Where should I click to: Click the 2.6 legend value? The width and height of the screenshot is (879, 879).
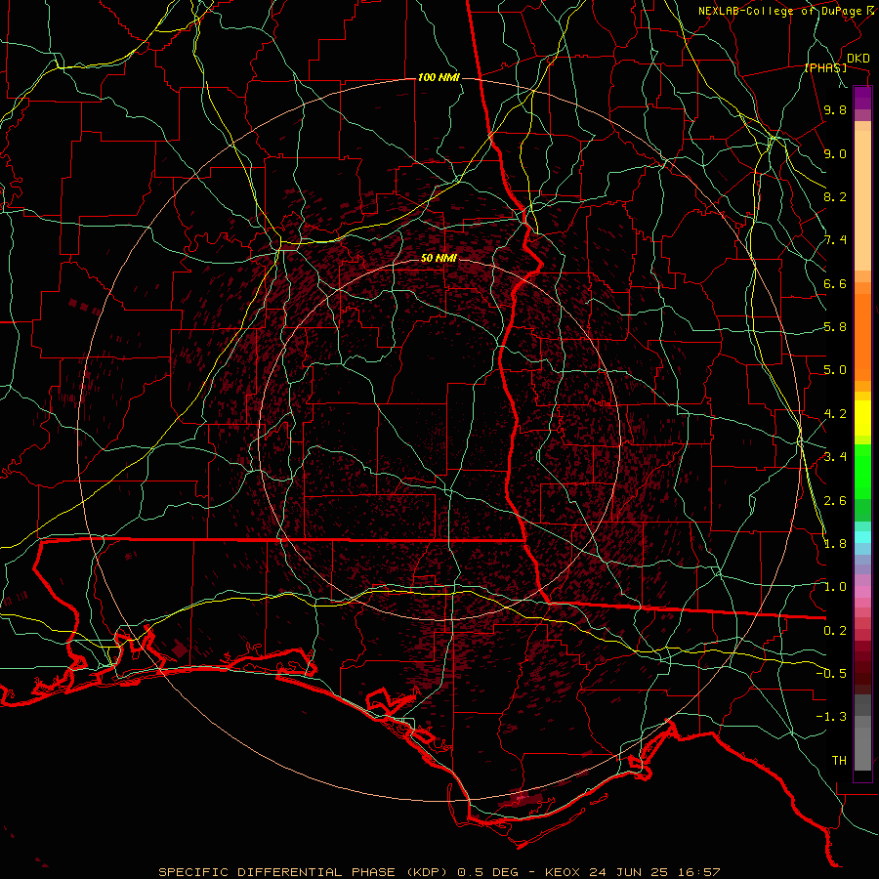pos(835,501)
